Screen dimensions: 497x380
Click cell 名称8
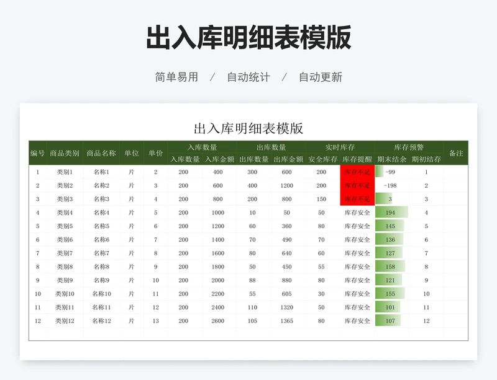click(101, 267)
